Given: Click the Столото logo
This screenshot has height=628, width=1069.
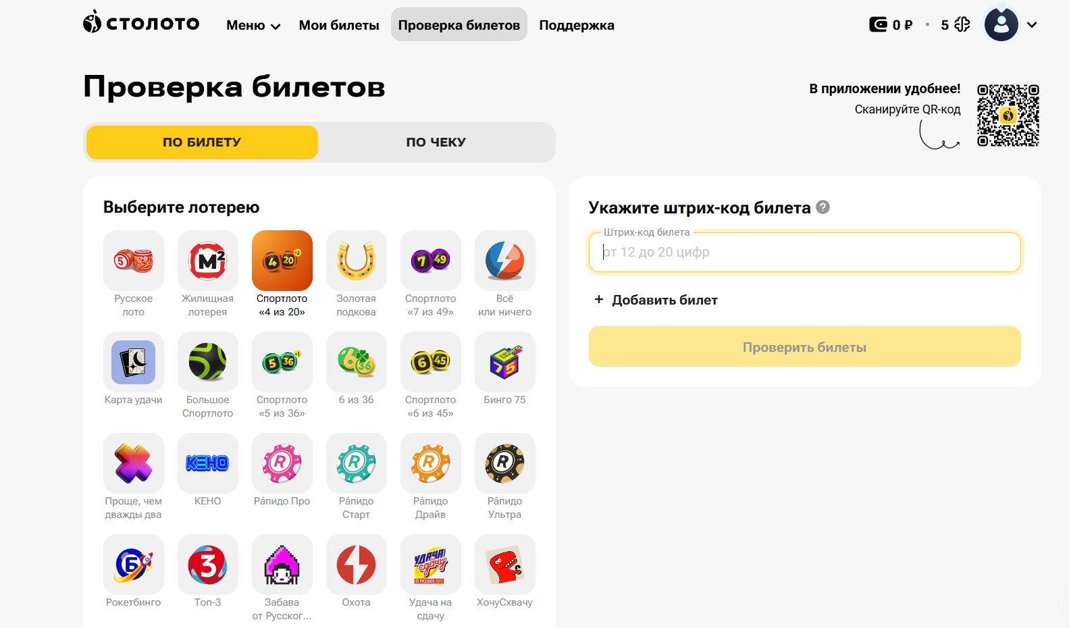Looking at the screenshot, I should [141, 23].
